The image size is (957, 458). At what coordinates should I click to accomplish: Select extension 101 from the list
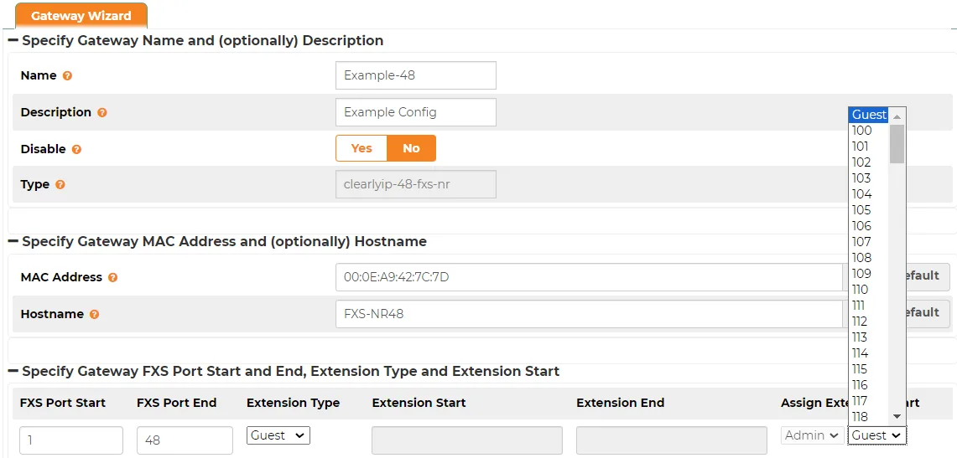tap(869, 147)
